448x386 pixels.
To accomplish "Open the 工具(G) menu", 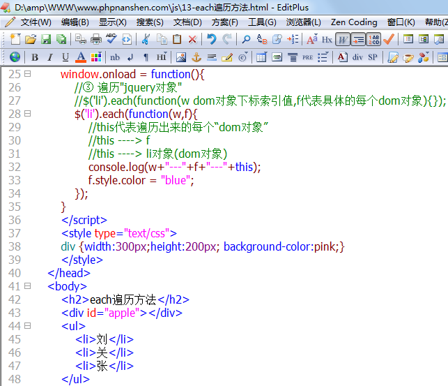I will [x=262, y=22].
